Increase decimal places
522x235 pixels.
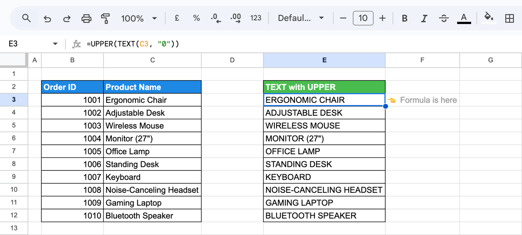point(236,18)
